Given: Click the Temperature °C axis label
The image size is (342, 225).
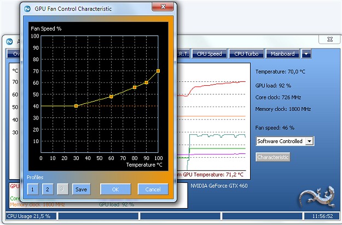Looking at the screenshot, I should click(144, 165).
